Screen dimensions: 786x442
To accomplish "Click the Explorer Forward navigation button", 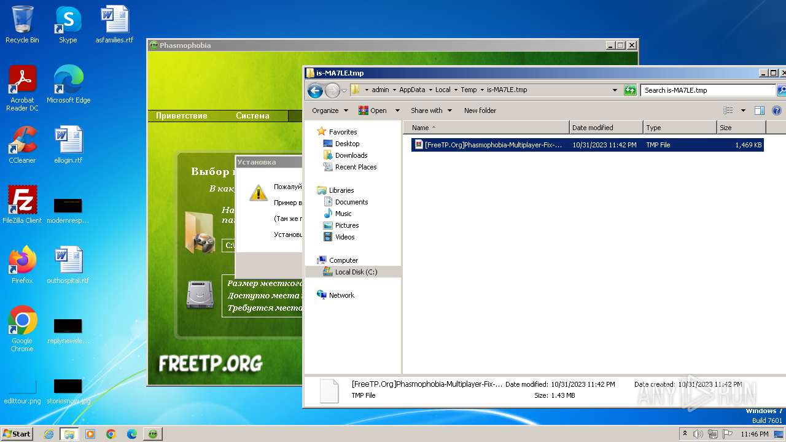I will 332,90.
